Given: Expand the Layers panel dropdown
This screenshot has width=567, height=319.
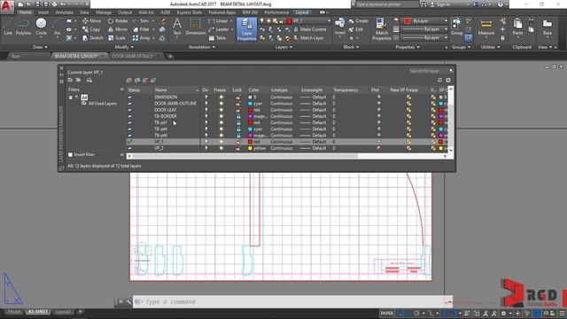Looking at the screenshot, I should point(283,47).
